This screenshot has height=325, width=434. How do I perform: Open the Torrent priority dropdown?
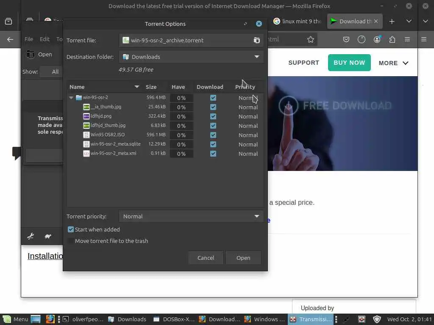pyautogui.click(x=191, y=216)
